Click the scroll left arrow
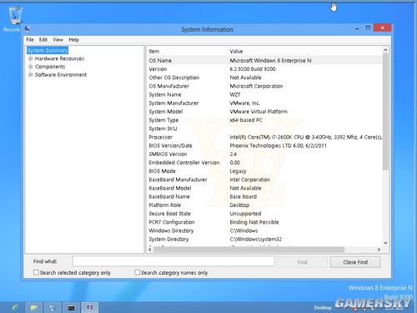Viewport: 417px width, 313px height. [150, 250]
